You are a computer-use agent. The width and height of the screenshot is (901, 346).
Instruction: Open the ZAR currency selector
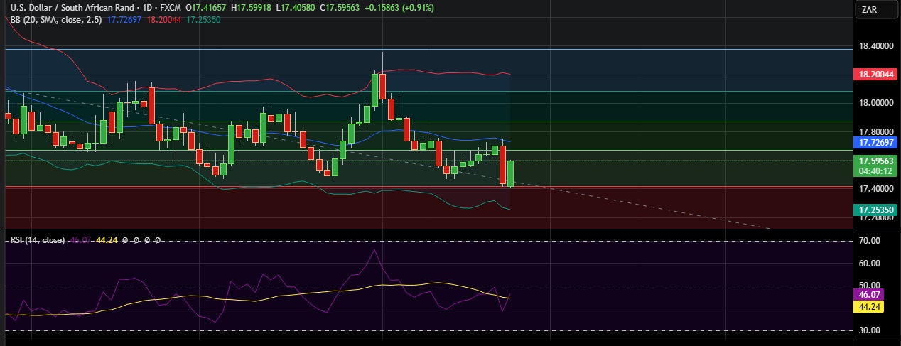[x=870, y=9]
